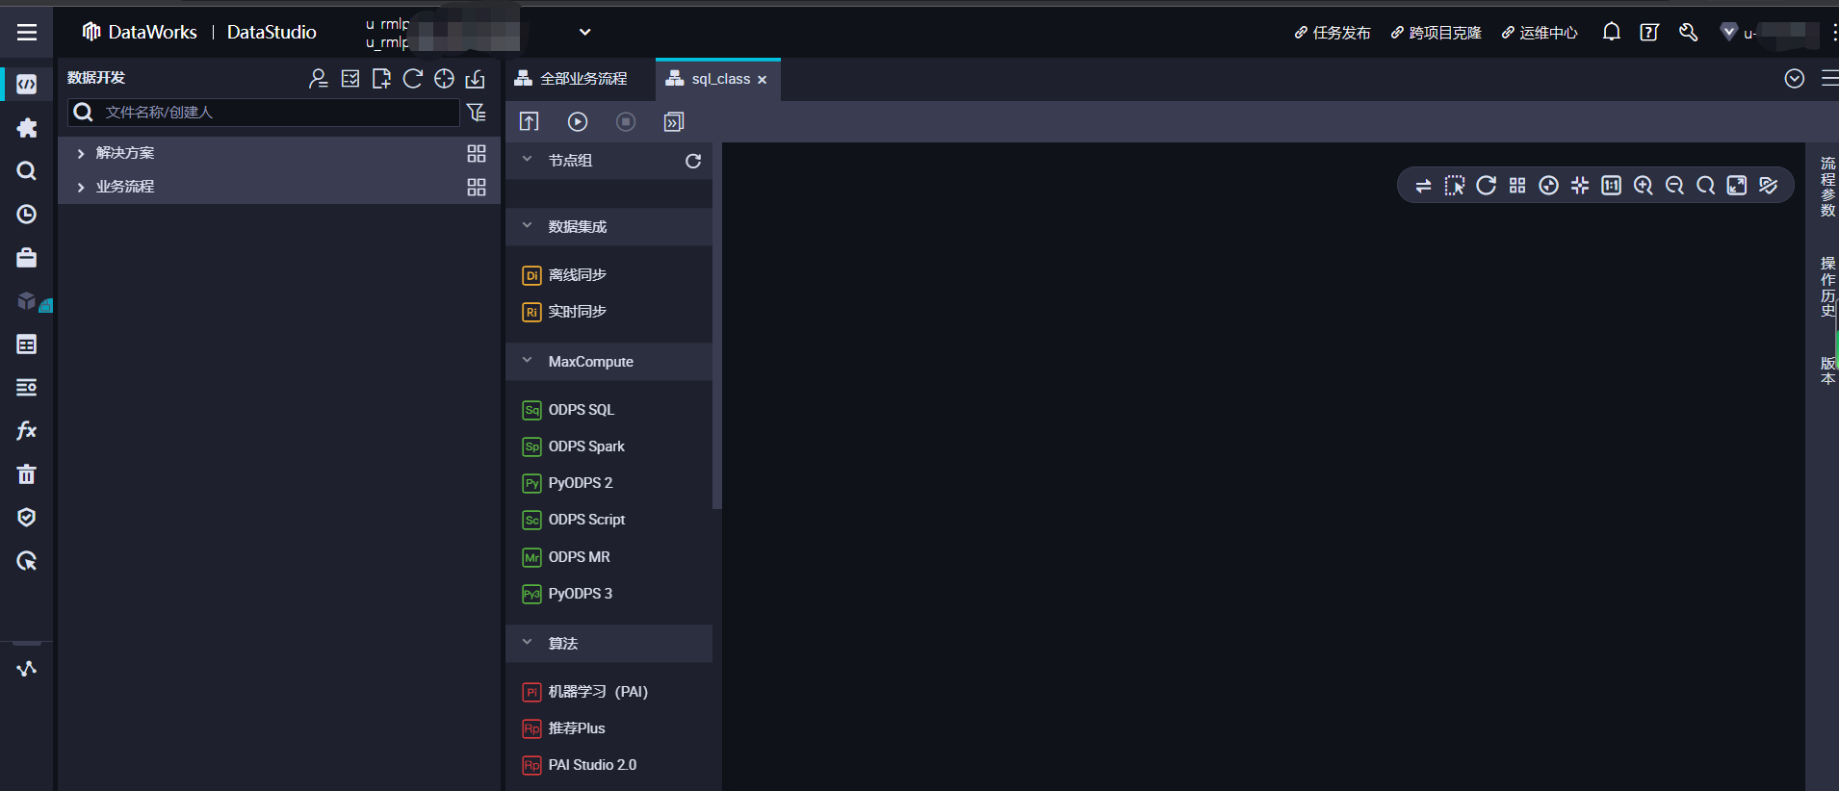Open the 流程参数 side panel tab
Viewport: 1839px width, 791px height.
click(1827, 187)
